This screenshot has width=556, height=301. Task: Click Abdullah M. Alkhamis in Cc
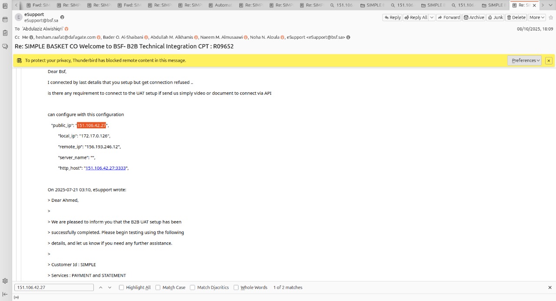click(172, 37)
